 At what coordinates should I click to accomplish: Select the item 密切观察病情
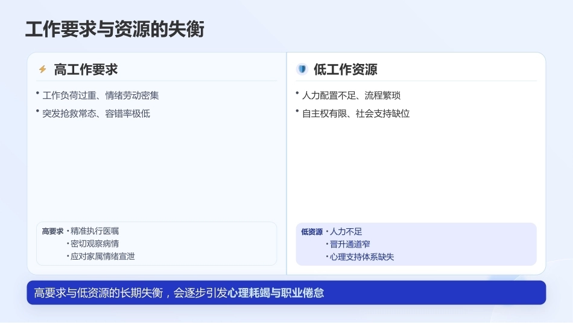point(95,244)
